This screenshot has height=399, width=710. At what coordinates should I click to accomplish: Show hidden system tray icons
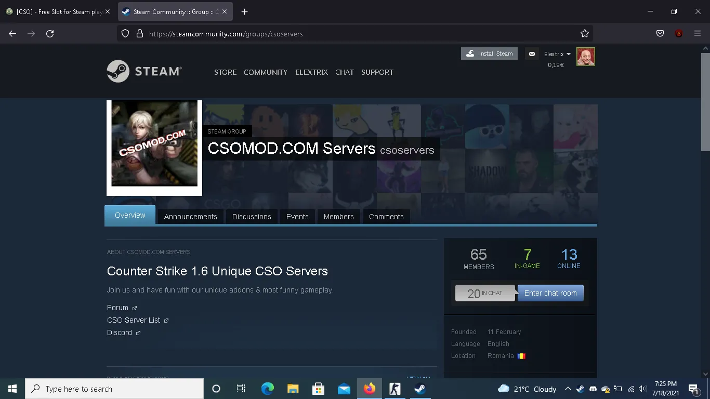click(x=568, y=389)
